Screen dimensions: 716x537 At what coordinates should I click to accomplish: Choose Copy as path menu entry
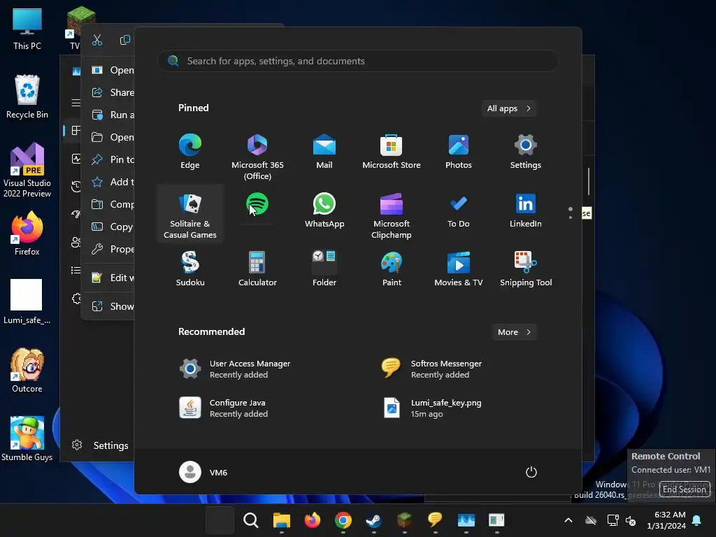[x=113, y=227]
